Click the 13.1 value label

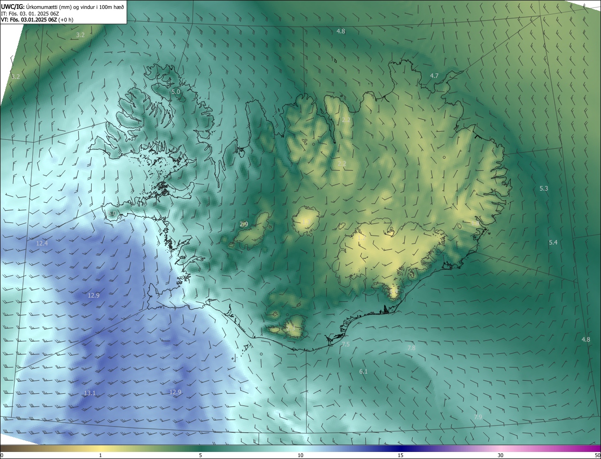90,393
